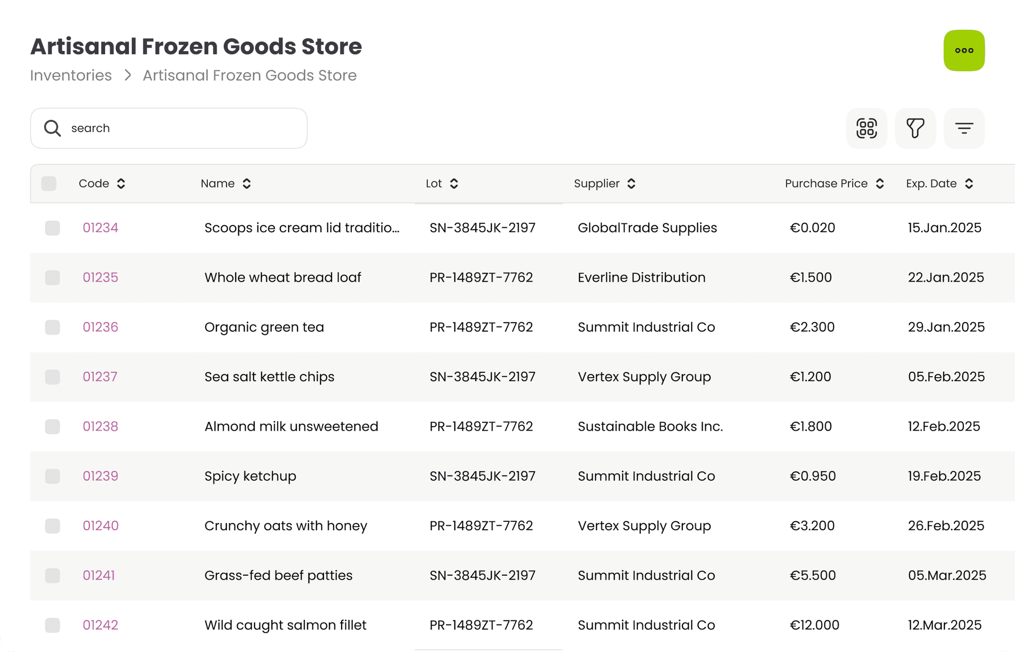Open the Inventories breadcrumb link
Screen dimensions: 1015x652
pos(70,75)
